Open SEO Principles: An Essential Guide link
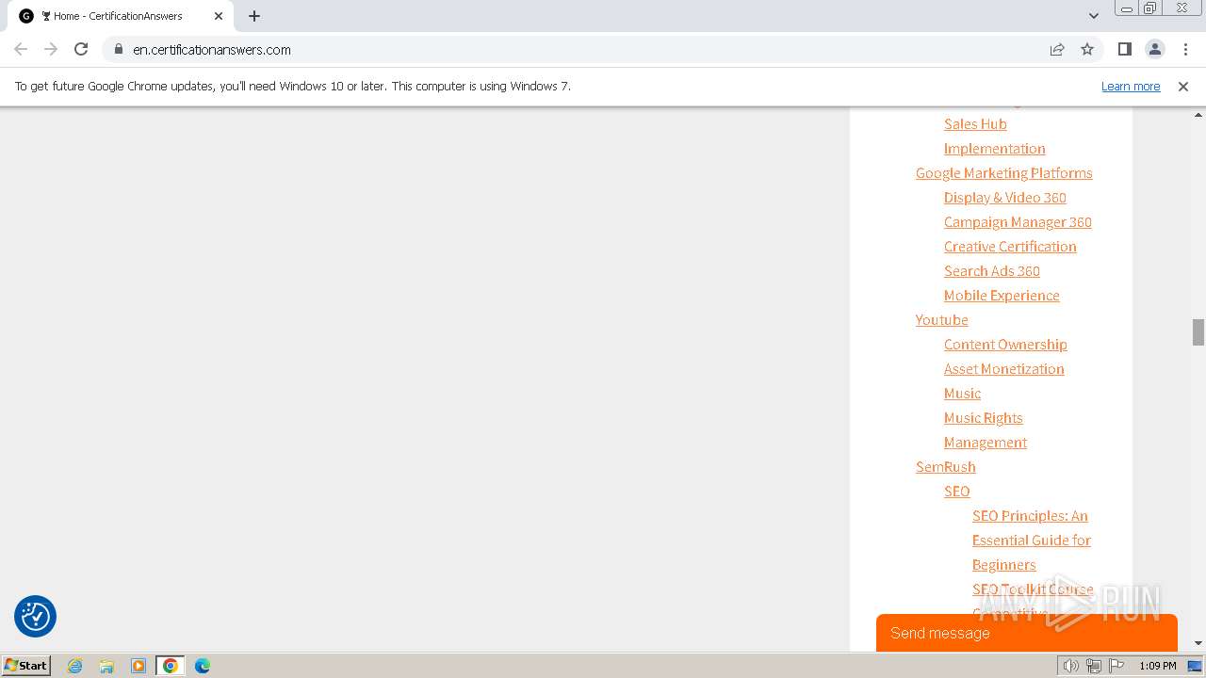The width and height of the screenshot is (1206, 678). pos(1031,541)
